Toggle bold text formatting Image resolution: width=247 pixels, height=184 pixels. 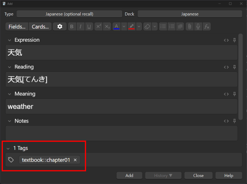point(72,26)
